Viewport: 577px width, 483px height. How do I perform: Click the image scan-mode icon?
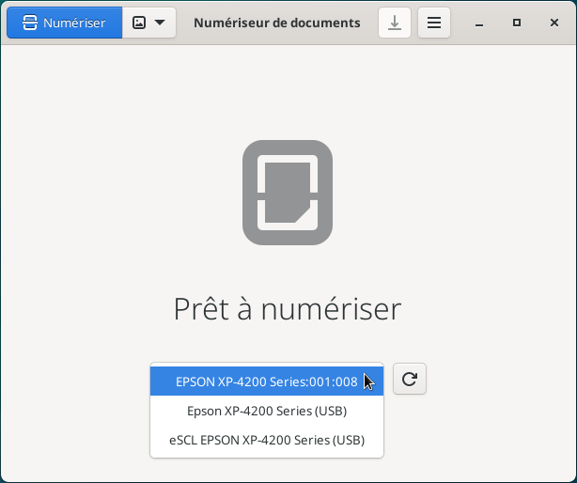tap(139, 23)
